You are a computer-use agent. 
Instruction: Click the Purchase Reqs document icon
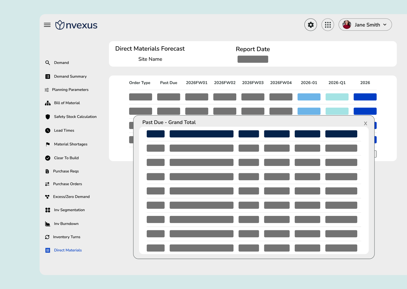click(x=47, y=171)
